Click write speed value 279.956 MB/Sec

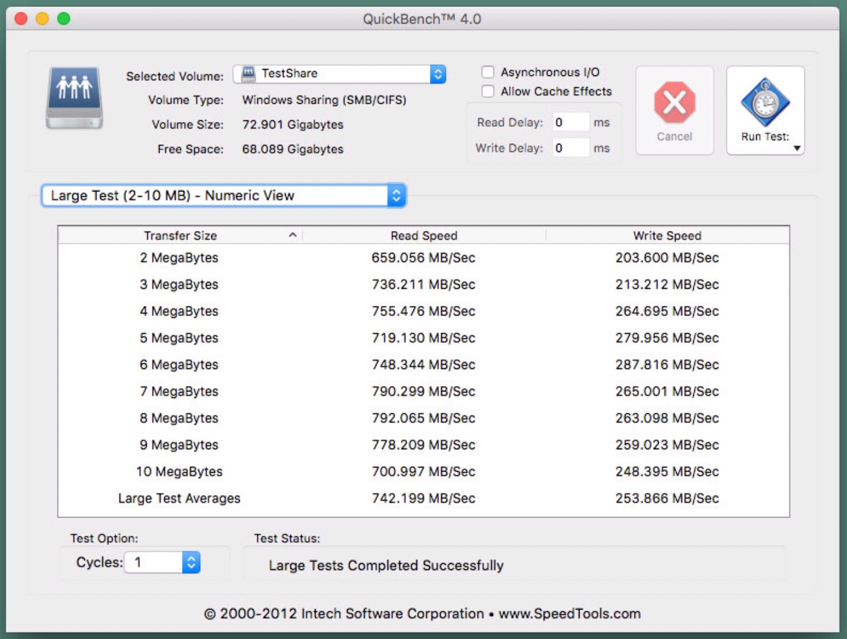click(x=667, y=338)
